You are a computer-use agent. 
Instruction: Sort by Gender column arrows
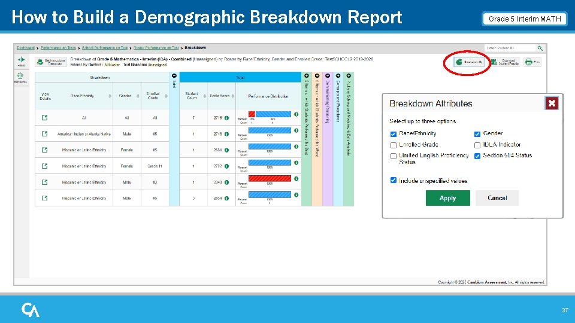pyautogui.click(x=138, y=96)
